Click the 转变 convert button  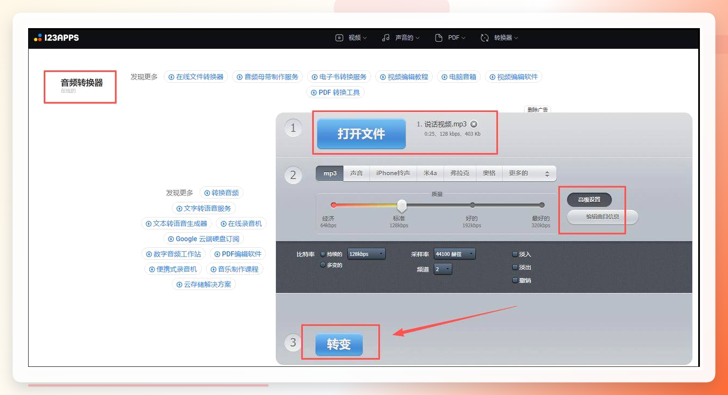(339, 344)
